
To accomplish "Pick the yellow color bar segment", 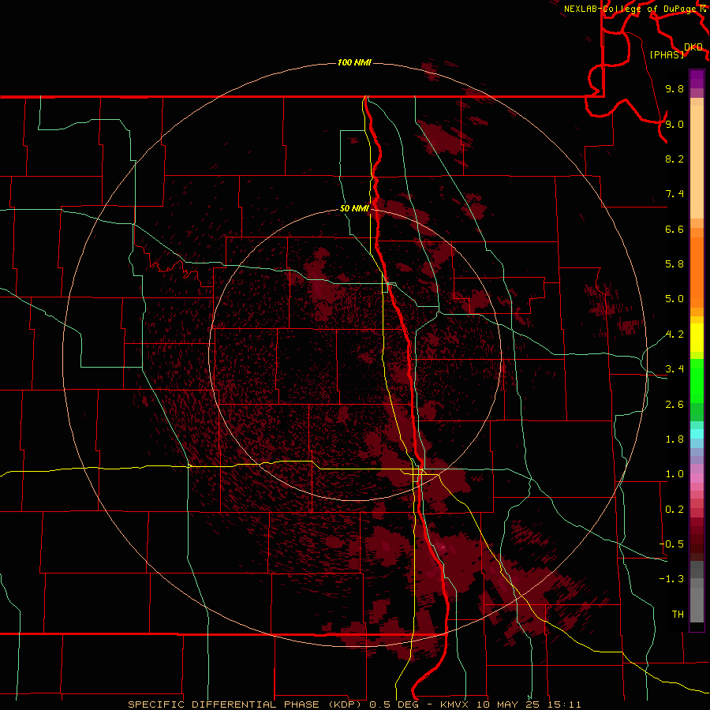I will pyautogui.click(x=697, y=338).
